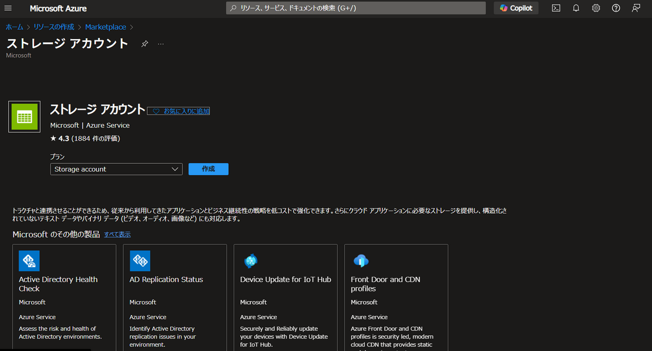Screen dimensions: 652x351
Task: Click the Active Directory Health Check icon
Action: [x=29, y=261]
